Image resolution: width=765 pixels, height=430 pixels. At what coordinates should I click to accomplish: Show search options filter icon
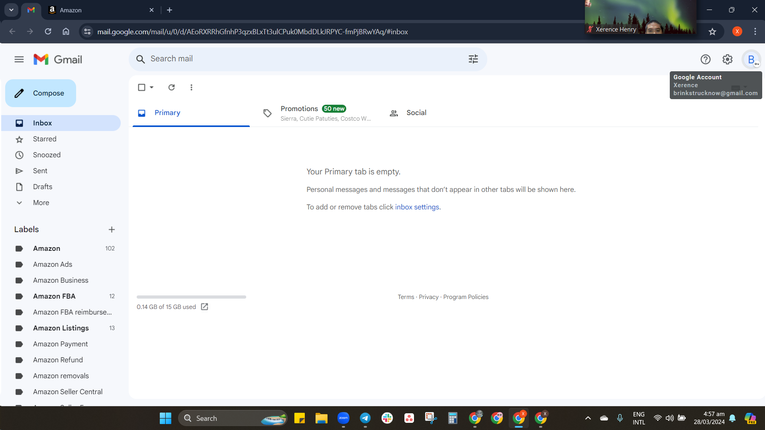[x=473, y=59]
